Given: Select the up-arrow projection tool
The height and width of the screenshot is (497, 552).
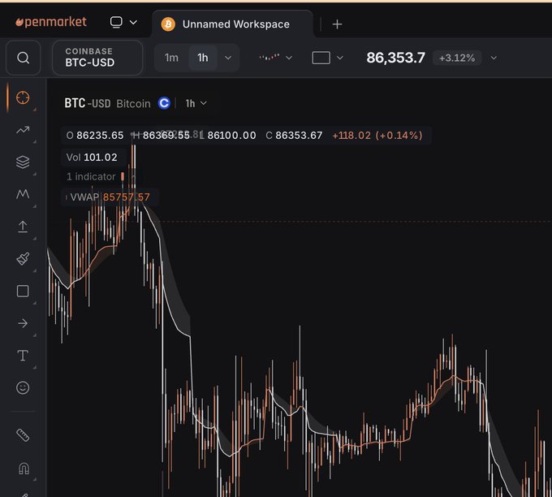Looking at the screenshot, I should (x=23, y=227).
